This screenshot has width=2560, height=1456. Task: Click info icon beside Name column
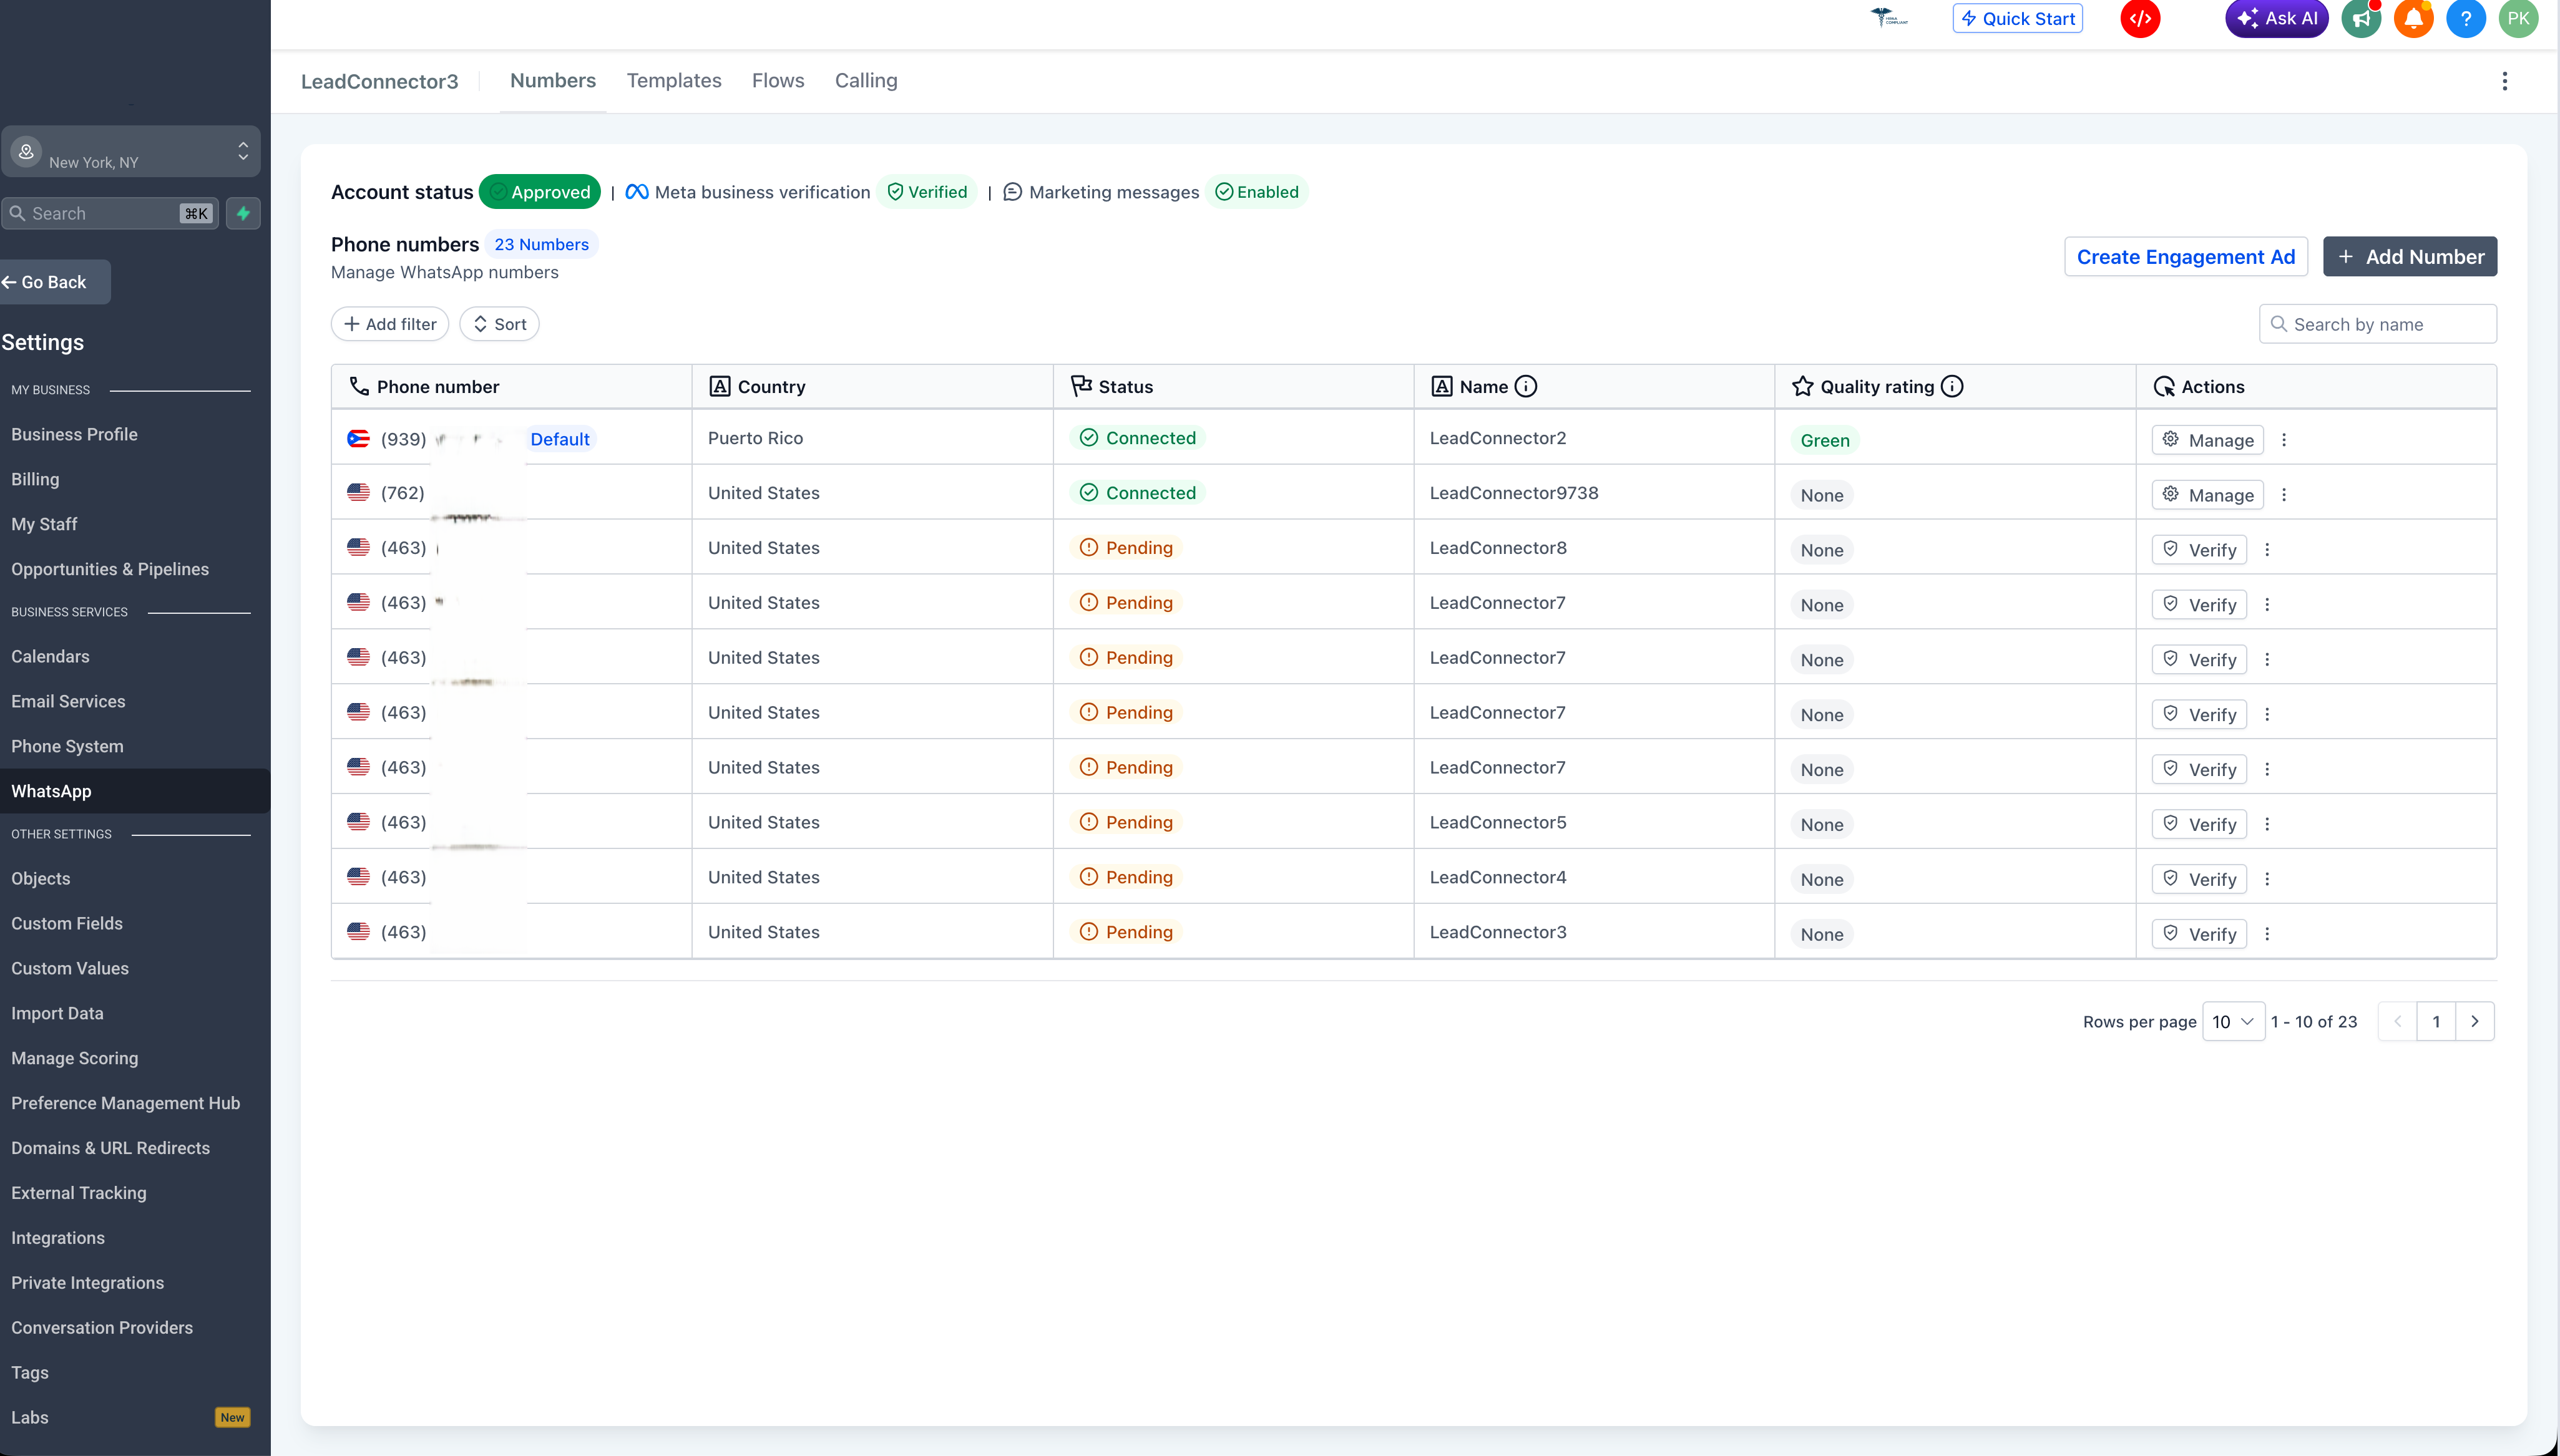pos(1526,387)
